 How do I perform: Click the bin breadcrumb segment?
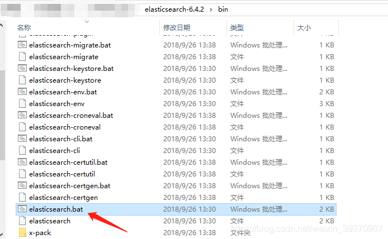coord(223,9)
